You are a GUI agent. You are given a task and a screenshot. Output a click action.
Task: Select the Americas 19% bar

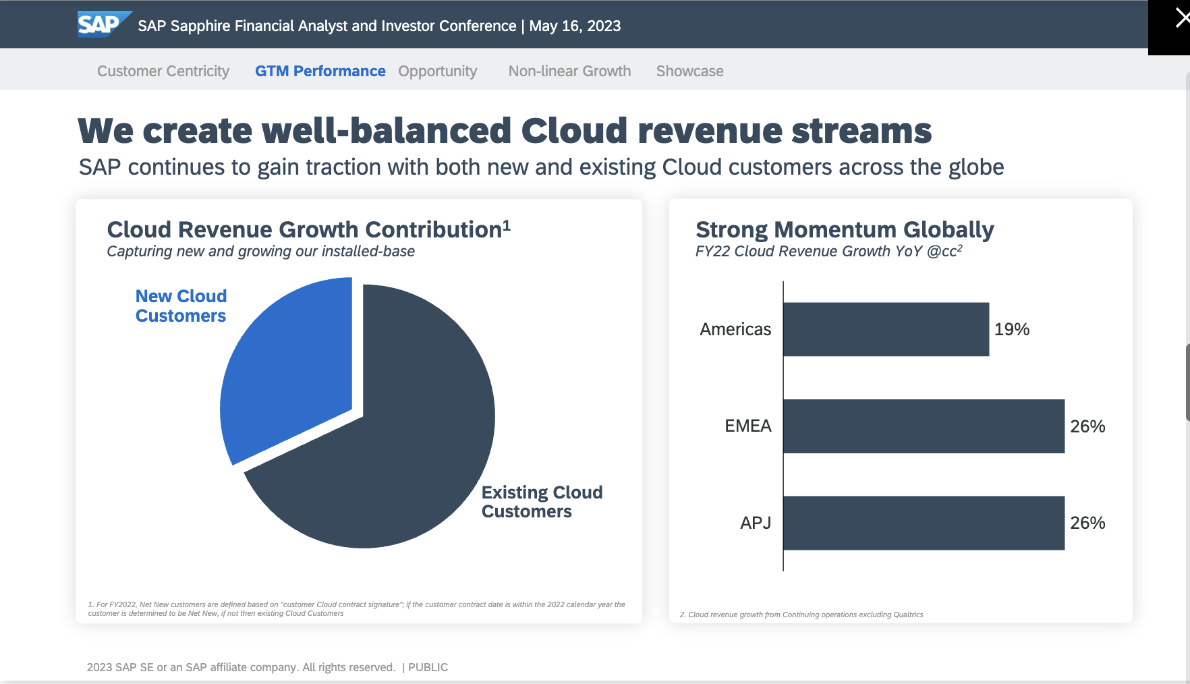pos(886,329)
